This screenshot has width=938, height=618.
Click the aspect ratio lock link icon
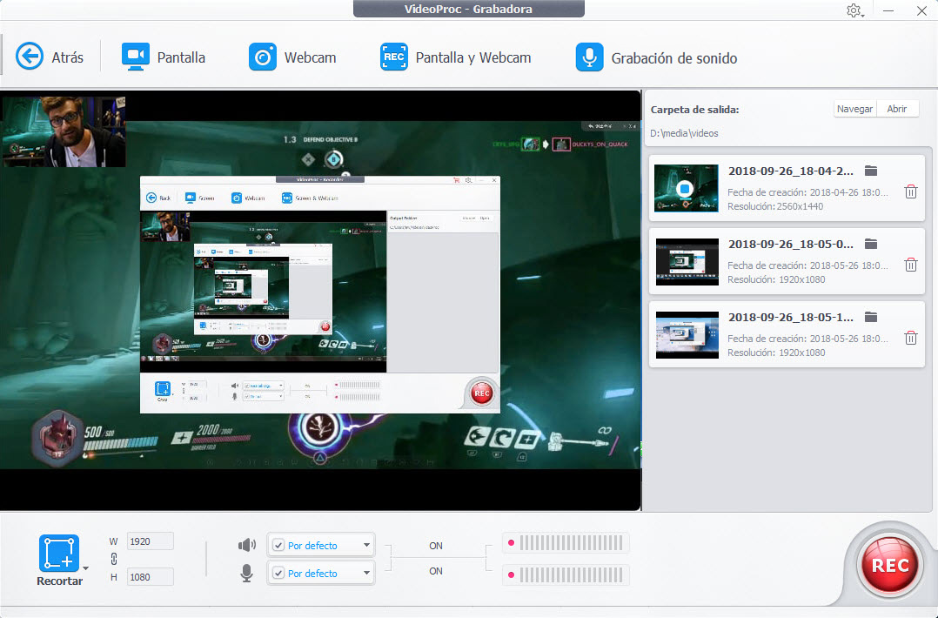click(113, 559)
